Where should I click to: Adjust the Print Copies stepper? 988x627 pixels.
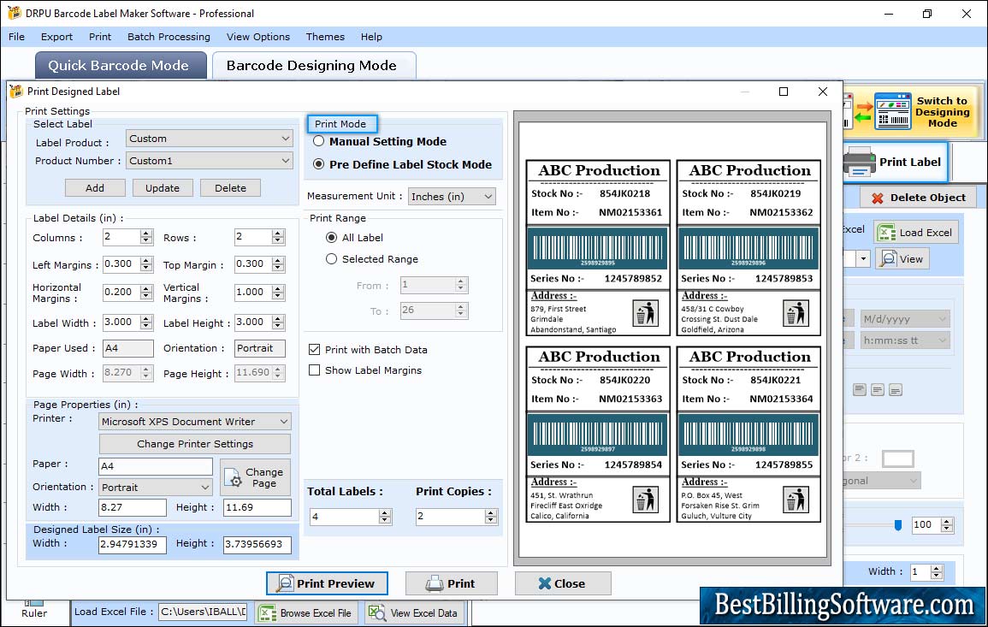click(491, 517)
